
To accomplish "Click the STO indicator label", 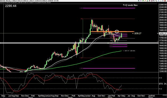I will point(161,84).
